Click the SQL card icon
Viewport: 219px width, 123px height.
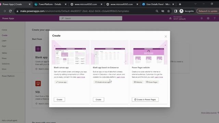38,83
